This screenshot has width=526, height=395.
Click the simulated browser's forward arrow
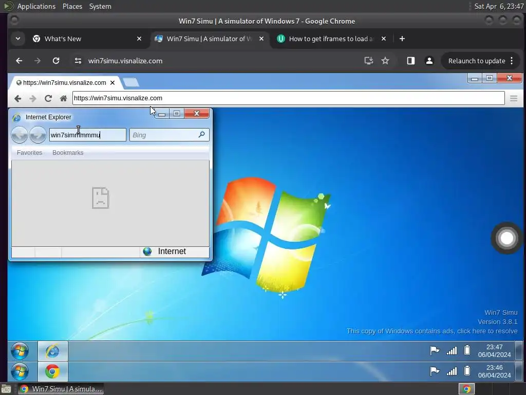click(x=33, y=98)
